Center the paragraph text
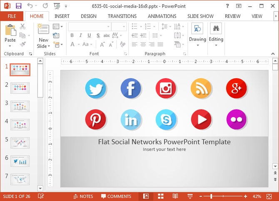The height and width of the screenshot is (201, 279). [143, 44]
